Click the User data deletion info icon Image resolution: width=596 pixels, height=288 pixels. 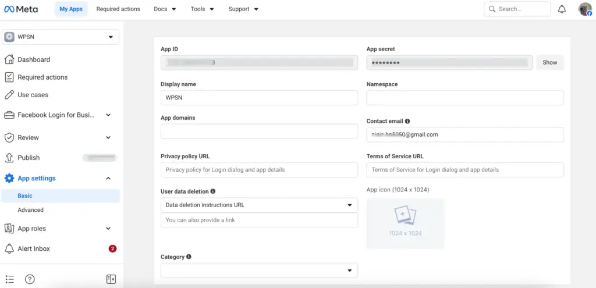(x=213, y=191)
